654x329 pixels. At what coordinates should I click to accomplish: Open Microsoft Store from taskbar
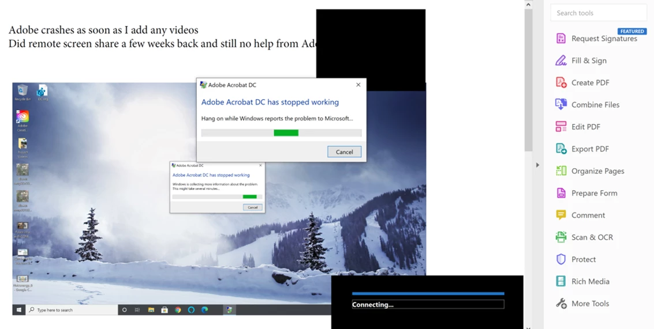click(165, 310)
